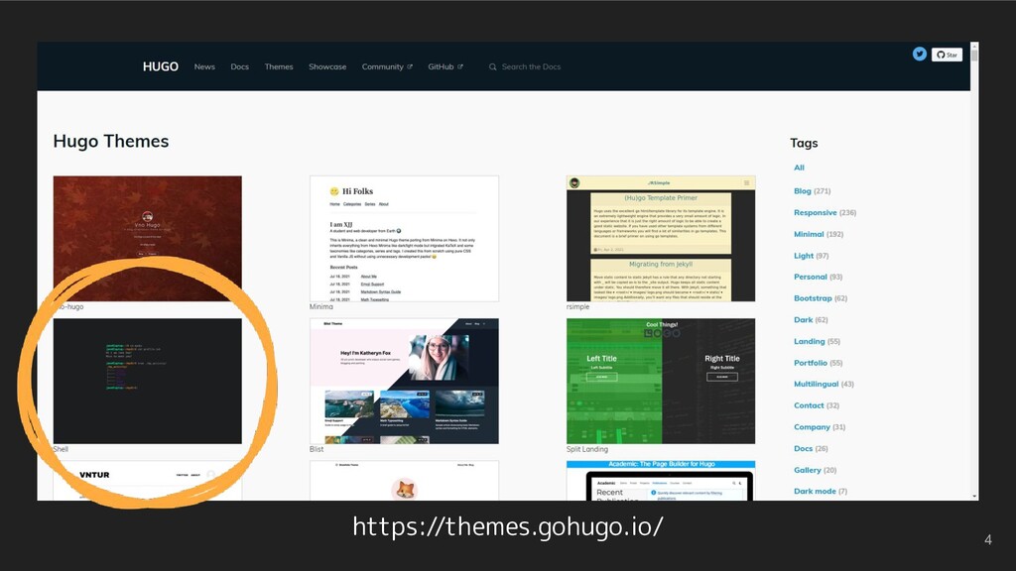The image size is (1016, 571).
Task: Filter themes by Personal tag
Action: pos(818,277)
